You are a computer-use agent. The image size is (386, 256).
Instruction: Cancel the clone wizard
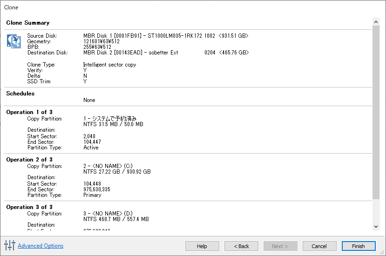pos(319,246)
